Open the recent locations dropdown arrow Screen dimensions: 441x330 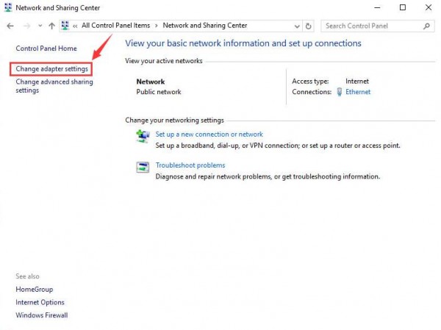pos(40,26)
